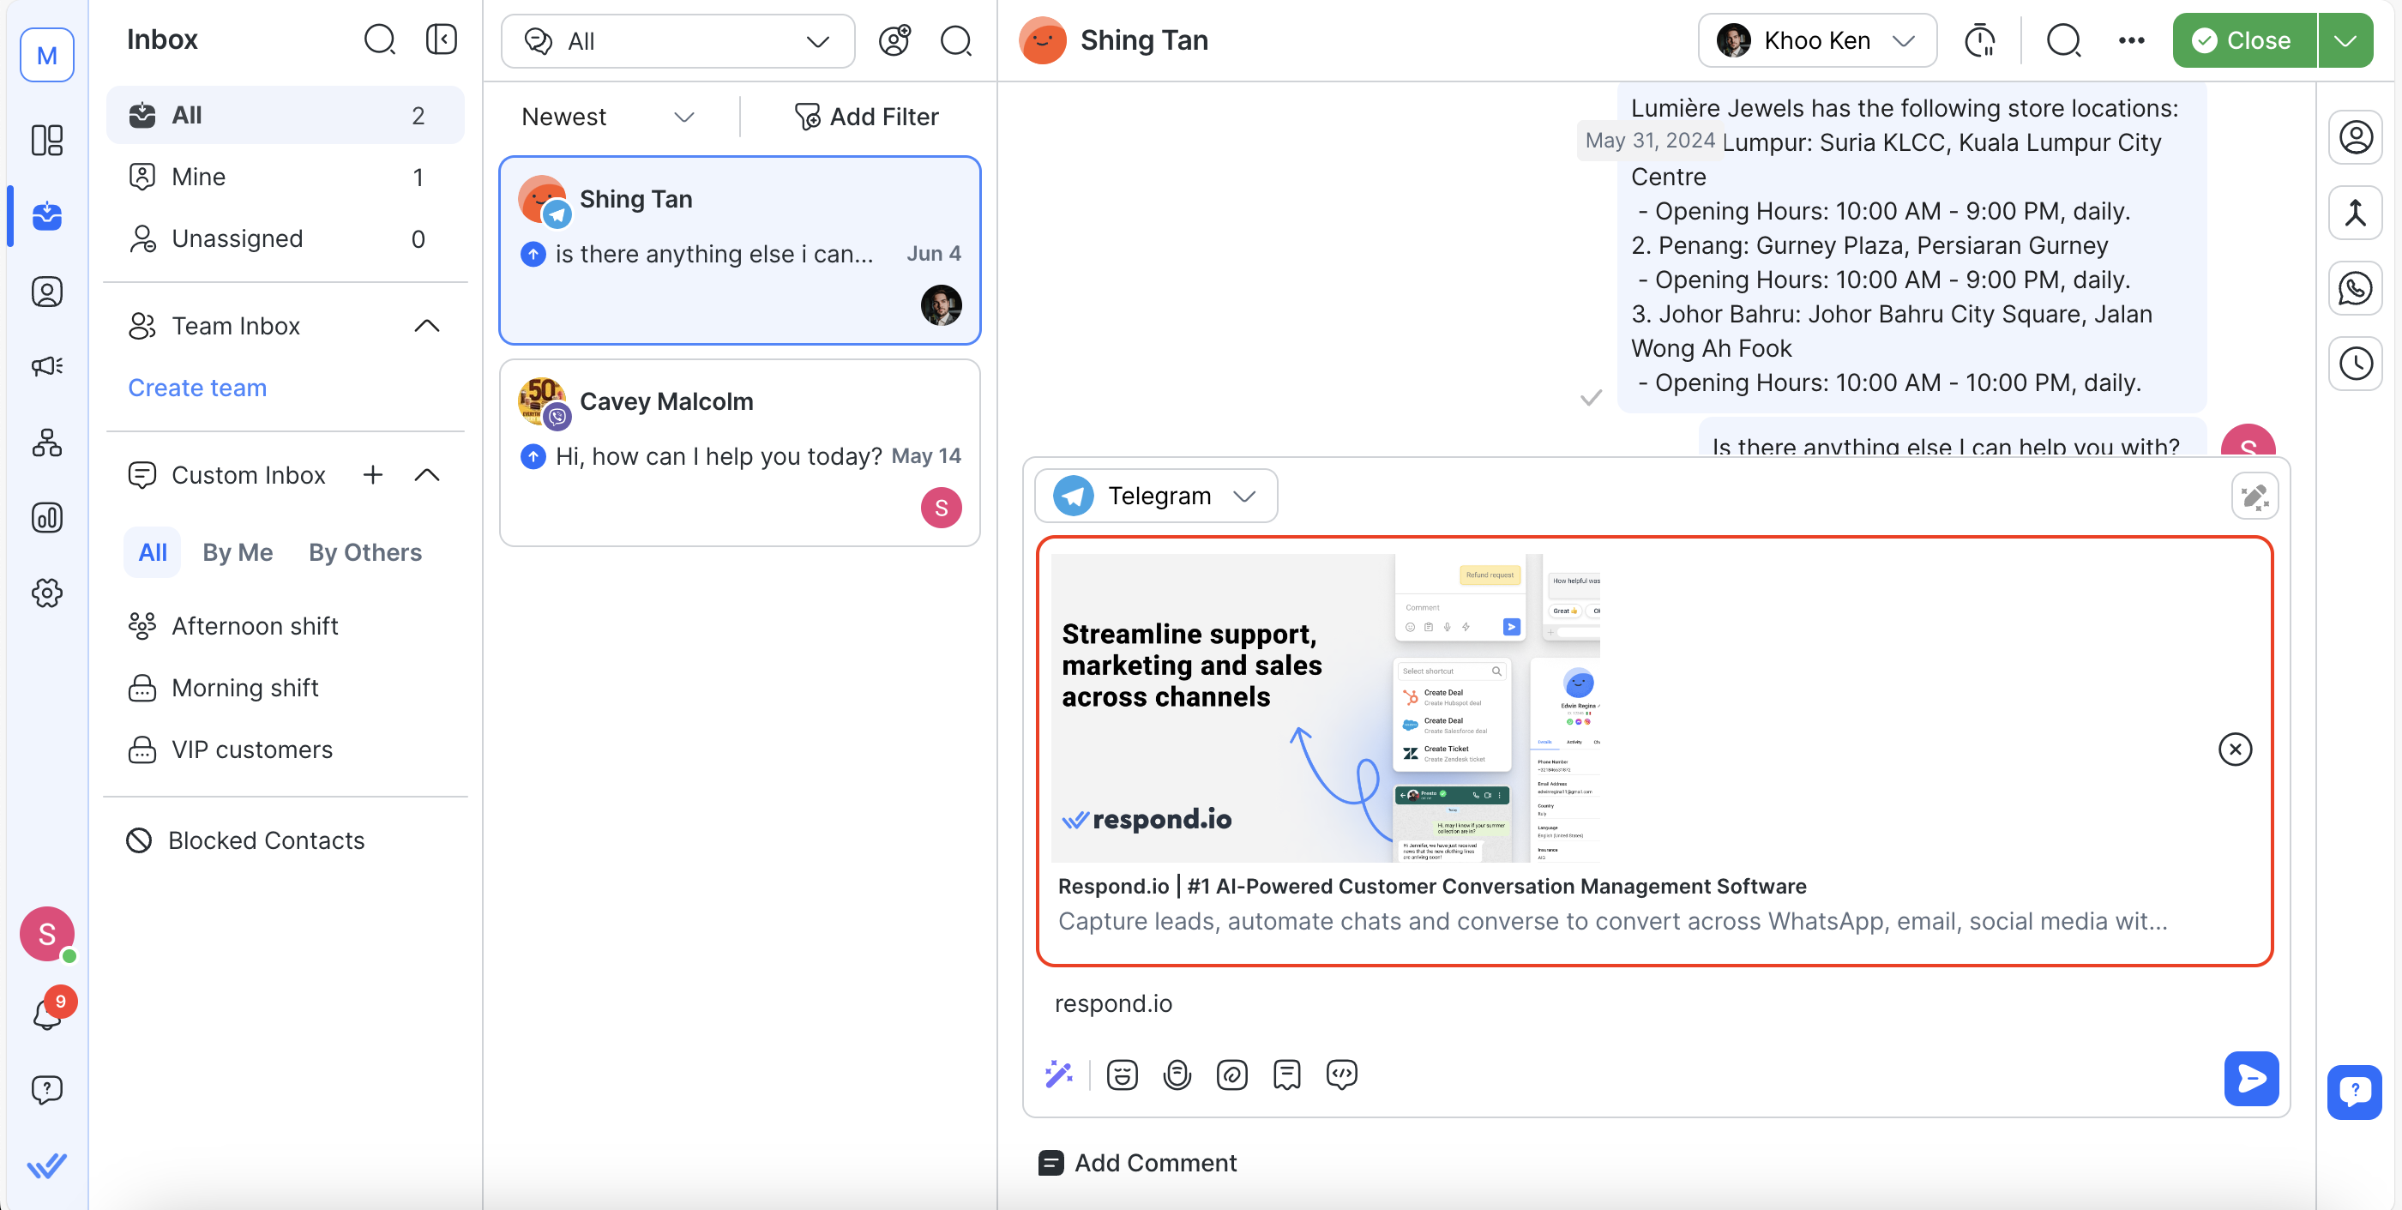Expand the Khoo Ken assignee dropdown
The width and height of the screenshot is (2402, 1210).
click(1816, 40)
